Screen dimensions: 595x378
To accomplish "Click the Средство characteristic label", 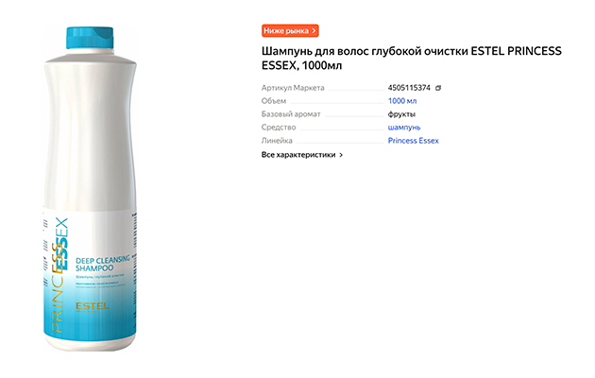I will point(279,128).
